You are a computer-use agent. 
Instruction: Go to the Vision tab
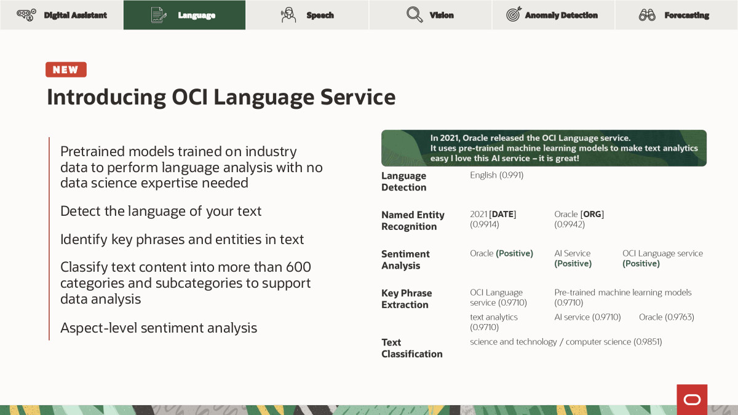(x=430, y=15)
